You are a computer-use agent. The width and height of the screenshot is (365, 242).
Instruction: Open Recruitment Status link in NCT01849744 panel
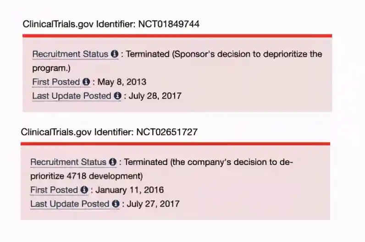tap(70, 54)
